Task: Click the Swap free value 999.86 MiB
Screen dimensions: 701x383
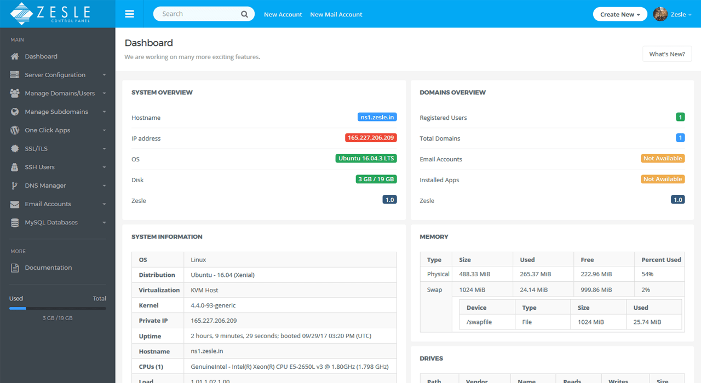Action: click(596, 289)
